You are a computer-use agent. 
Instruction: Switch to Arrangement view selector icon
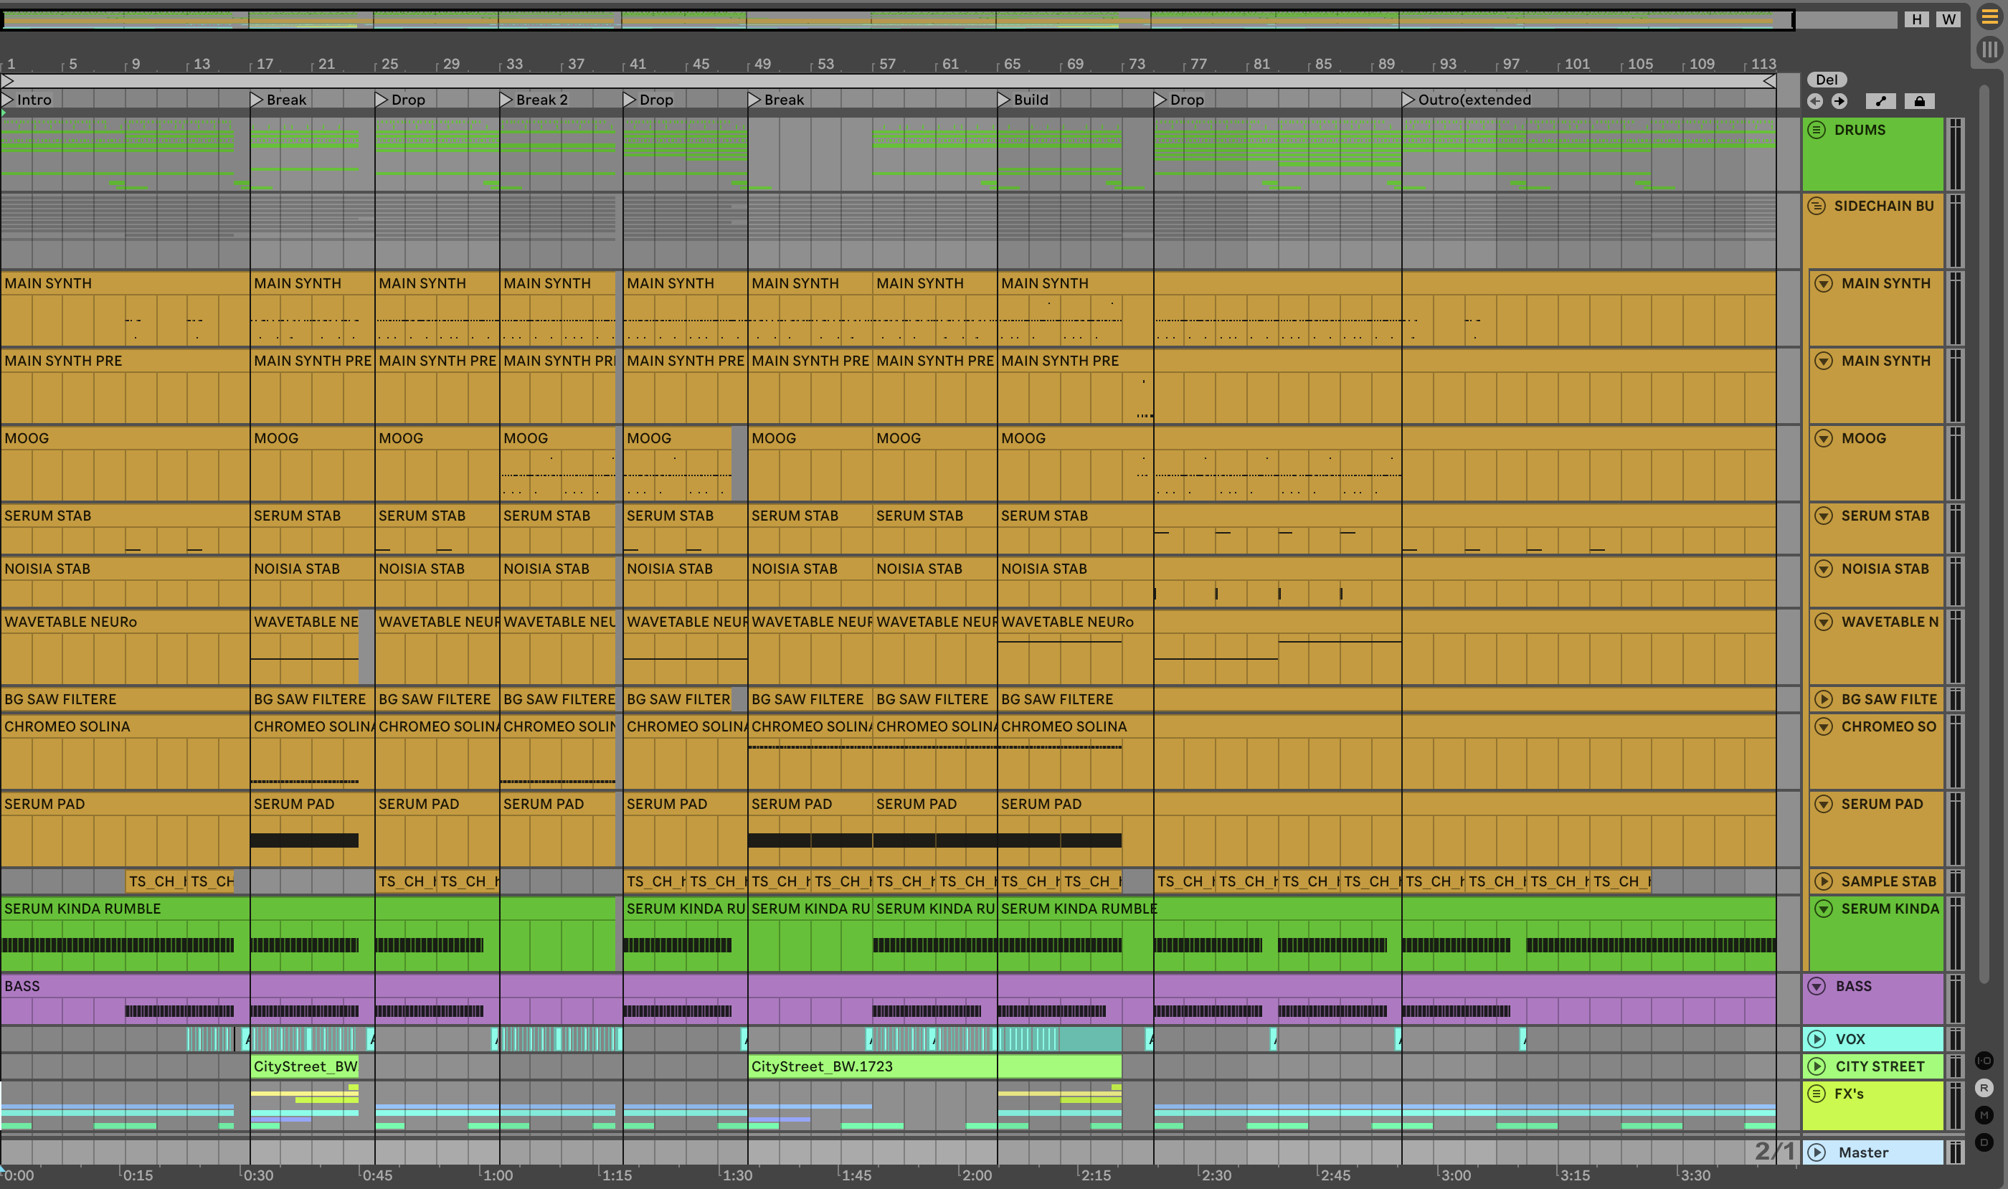coord(1989,18)
